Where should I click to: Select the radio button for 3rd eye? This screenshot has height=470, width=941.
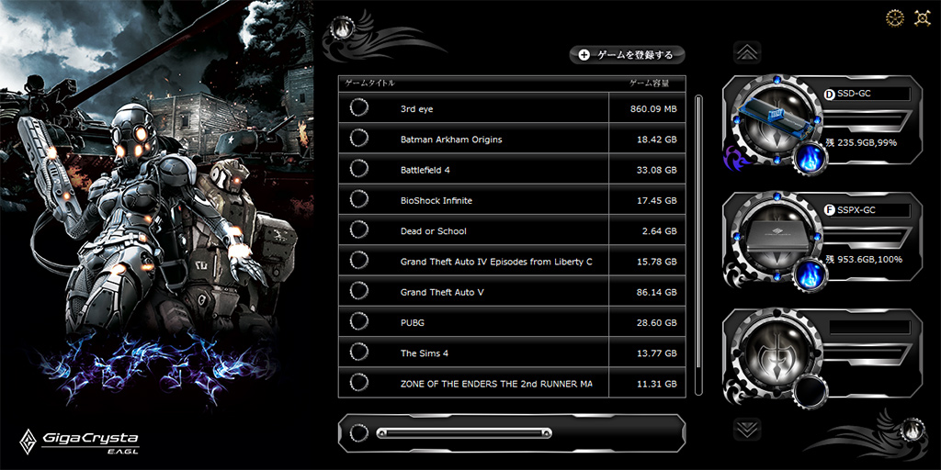359,107
